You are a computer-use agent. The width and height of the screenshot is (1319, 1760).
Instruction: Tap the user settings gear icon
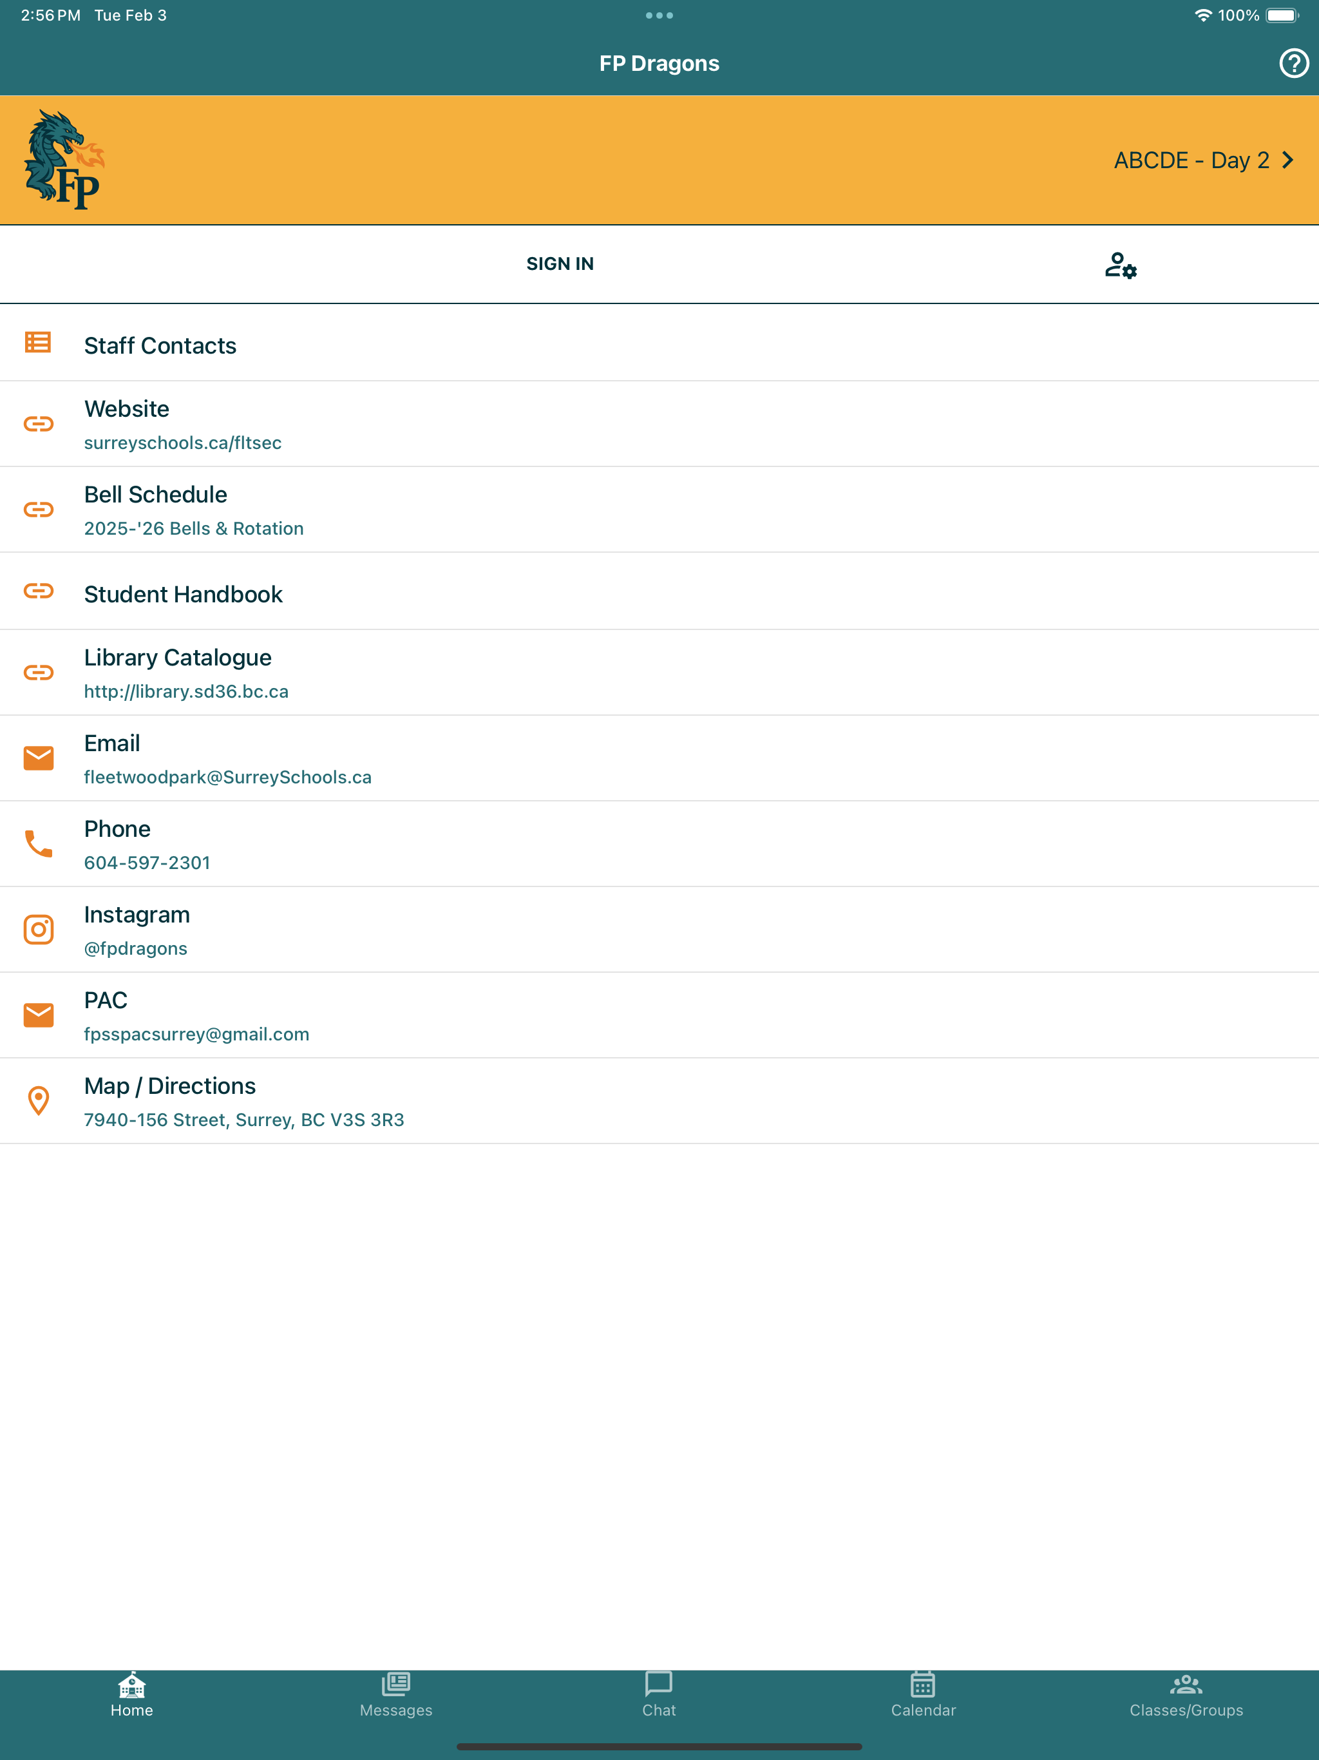1120,265
